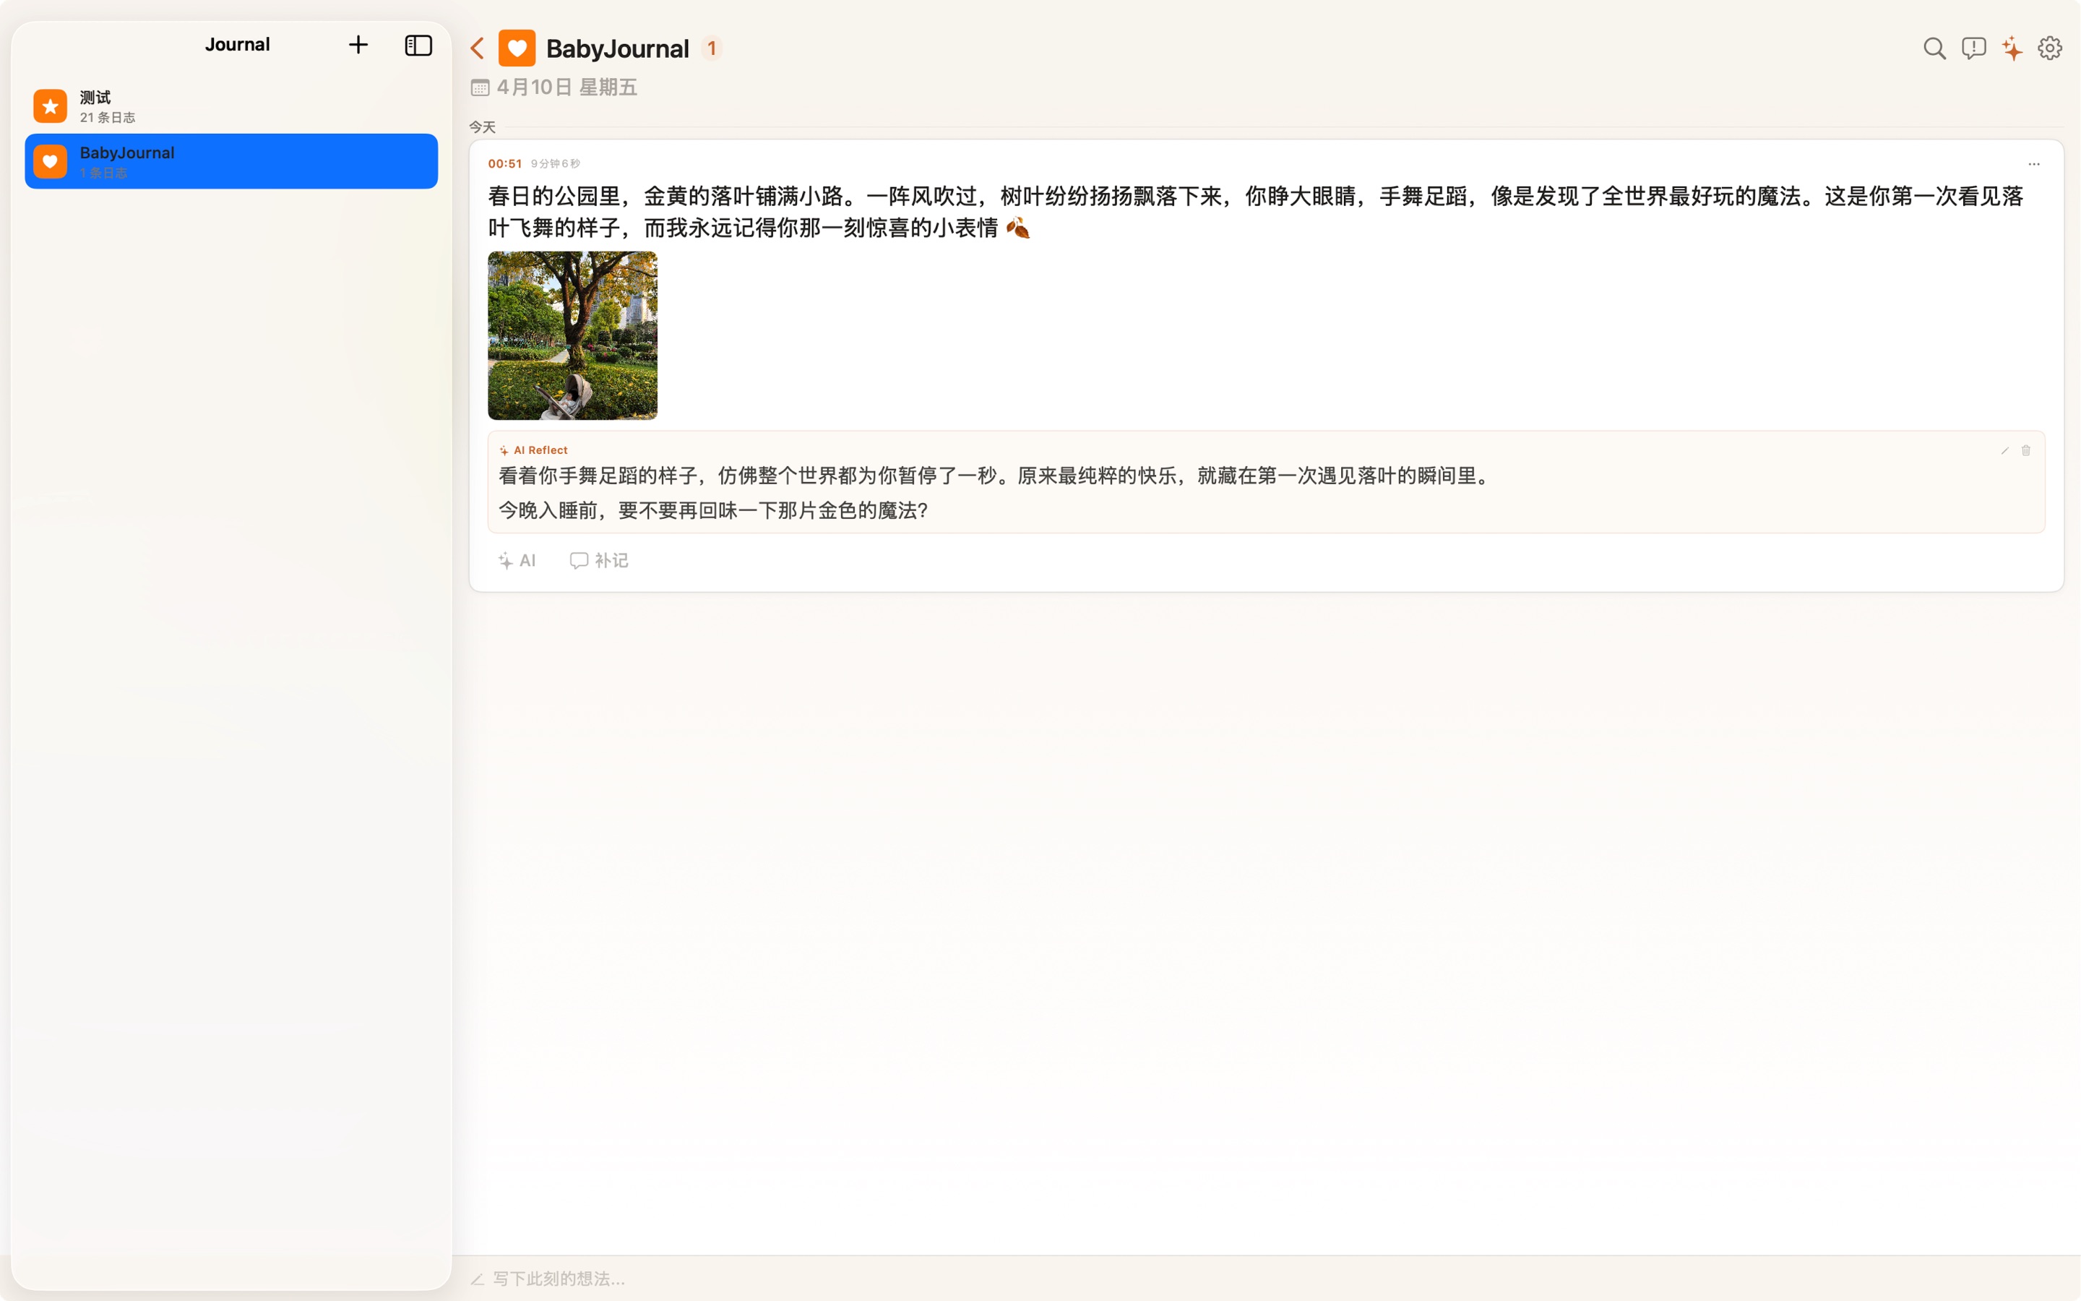Open settings via the gear icon

[2050, 48]
